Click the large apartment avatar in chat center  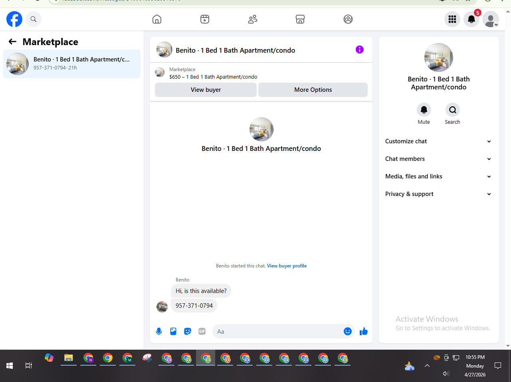(261, 129)
